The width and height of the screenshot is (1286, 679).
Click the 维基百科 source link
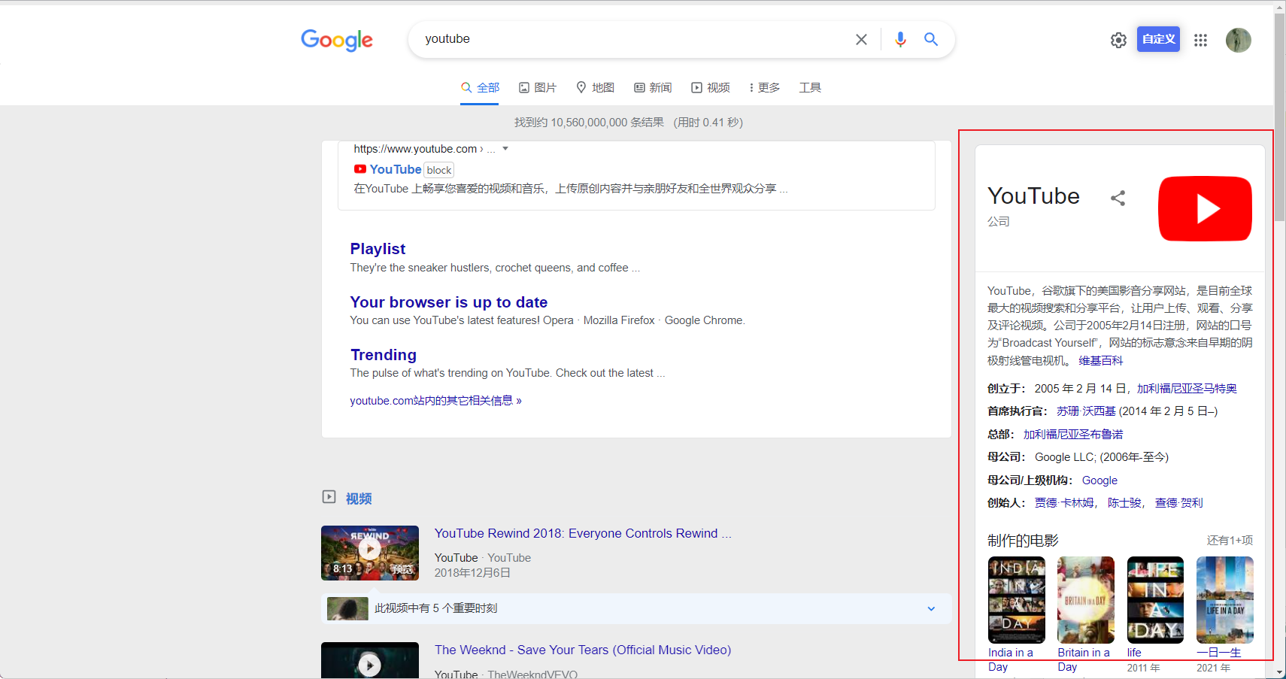pyautogui.click(x=1100, y=360)
